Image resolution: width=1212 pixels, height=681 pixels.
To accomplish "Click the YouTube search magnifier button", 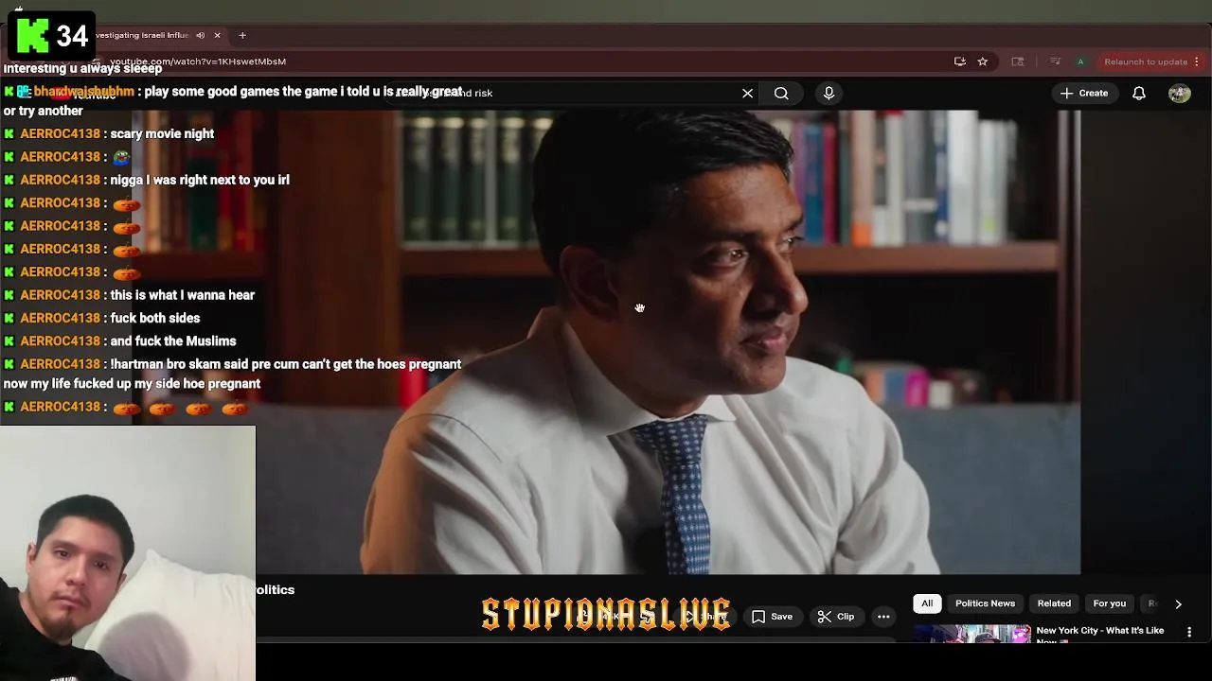I will pyautogui.click(x=781, y=94).
